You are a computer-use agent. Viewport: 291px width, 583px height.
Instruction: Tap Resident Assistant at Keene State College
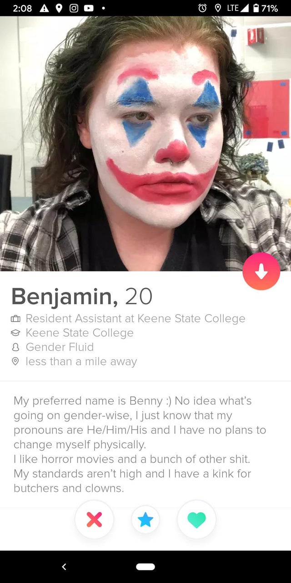(135, 318)
